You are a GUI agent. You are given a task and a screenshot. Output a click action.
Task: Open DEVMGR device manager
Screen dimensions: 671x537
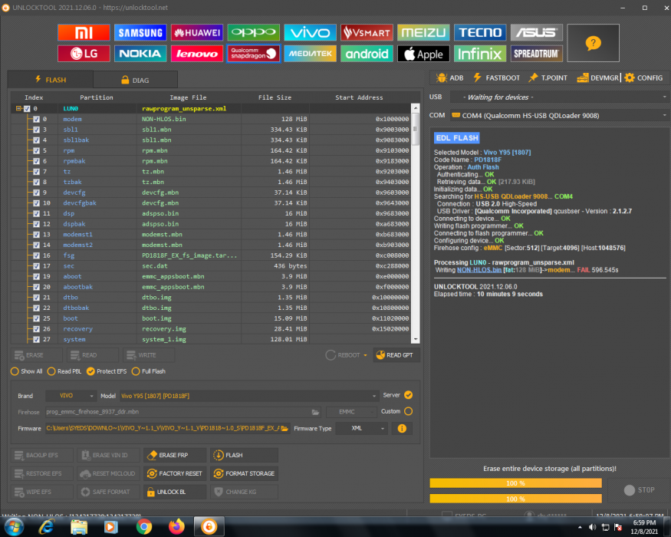click(x=598, y=78)
